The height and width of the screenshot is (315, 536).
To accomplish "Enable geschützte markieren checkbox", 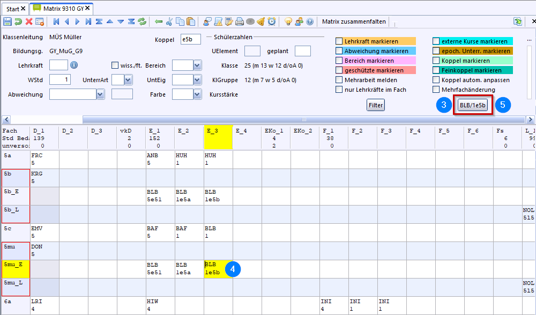I will pos(339,70).
